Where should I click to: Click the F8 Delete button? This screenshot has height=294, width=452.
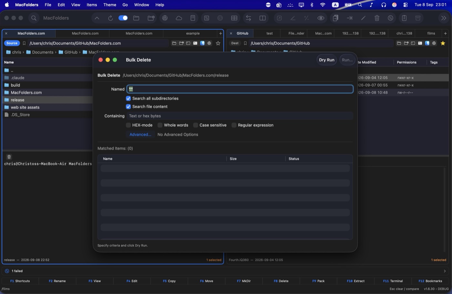281,281
